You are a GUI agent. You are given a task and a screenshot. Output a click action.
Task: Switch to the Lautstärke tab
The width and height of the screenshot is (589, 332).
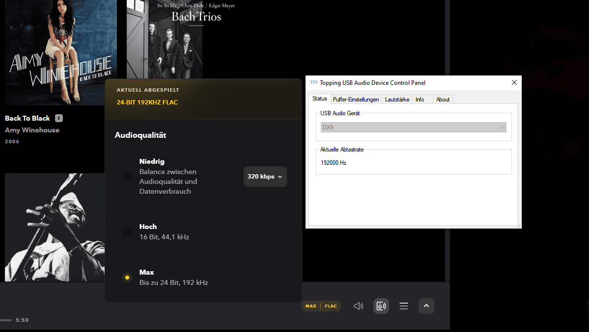pyautogui.click(x=397, y=100)
